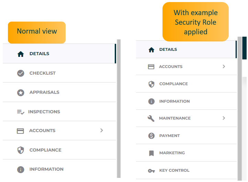The image size is (248, 182).
Task: Click the Checklist checkmark circle icon
Action: pyautogui.click(x=21, y=73)
